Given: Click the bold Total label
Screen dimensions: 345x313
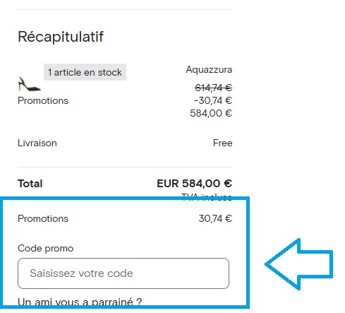Looking at the screenshot, I should (30, 184).
